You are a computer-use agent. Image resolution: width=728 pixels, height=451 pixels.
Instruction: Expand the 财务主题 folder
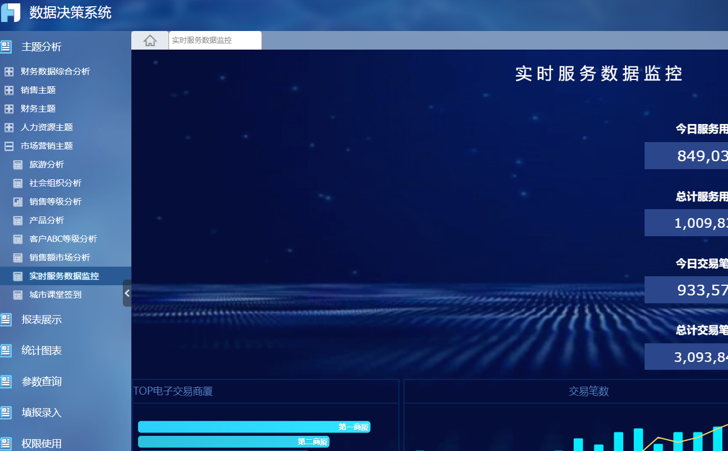9,109
